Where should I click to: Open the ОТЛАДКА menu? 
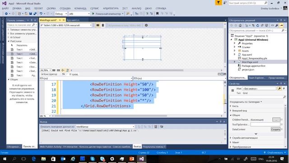click(x=65, y=8)
